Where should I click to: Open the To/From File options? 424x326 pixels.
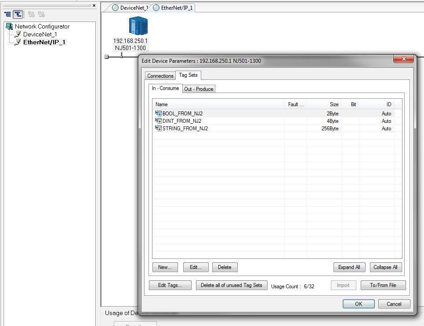pos(383,285)
